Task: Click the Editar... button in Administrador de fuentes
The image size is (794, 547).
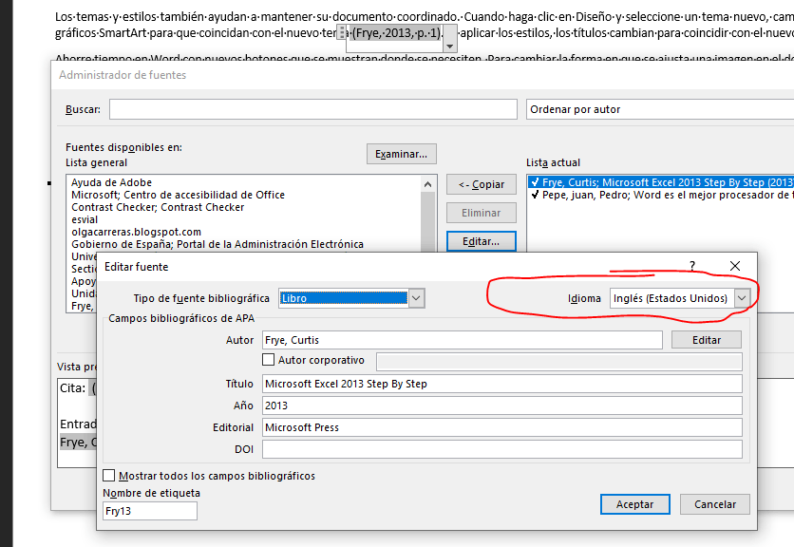Action: [482, 241]
